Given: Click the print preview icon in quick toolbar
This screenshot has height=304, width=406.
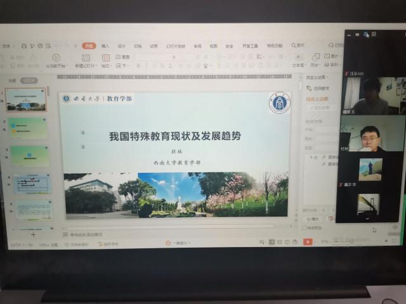Looking at the screenshot, I should 48,46.
